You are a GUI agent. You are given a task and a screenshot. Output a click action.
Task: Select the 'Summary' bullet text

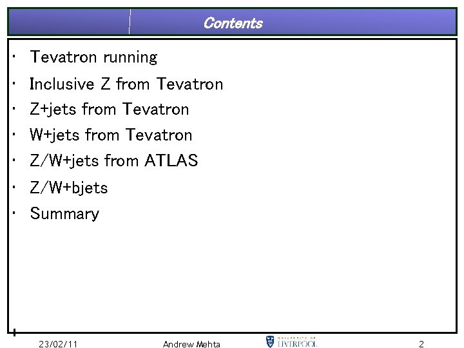64,213
